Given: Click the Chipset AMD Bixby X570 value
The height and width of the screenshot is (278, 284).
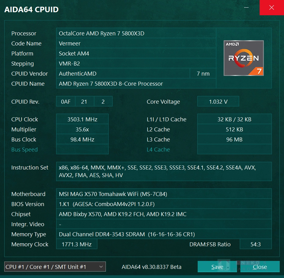Looking at the screenshot, I should [x=164, y=214].
